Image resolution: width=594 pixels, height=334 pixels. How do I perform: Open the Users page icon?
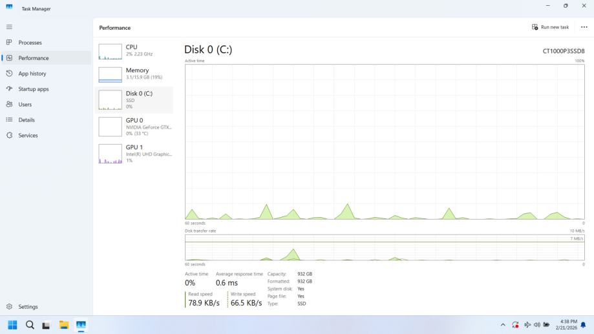(x=10, y=104)
